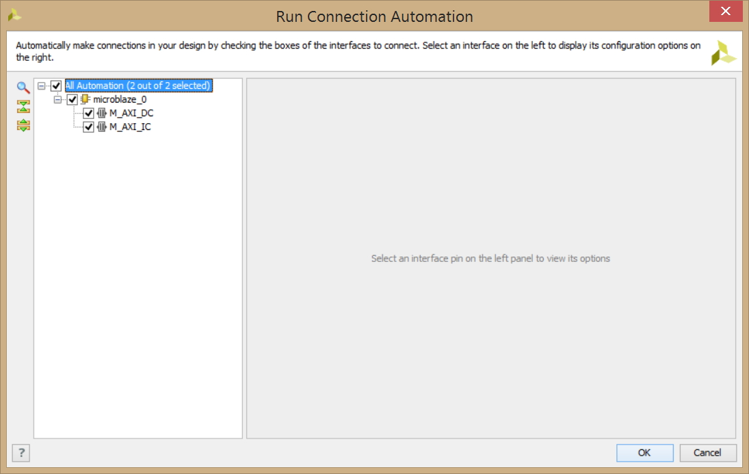The image size is (749, 474).
Task: Dismiss the dialog with Cancel
Action: [x=707, y=453]
